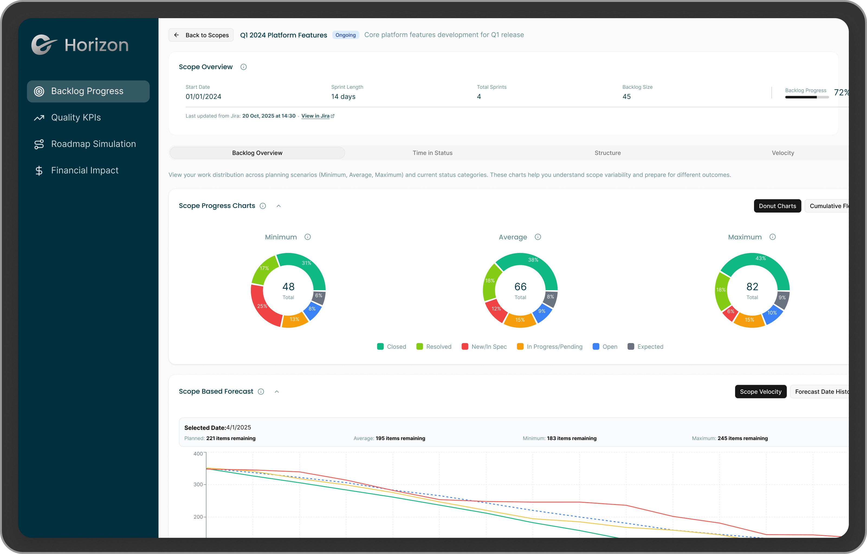Click info icon beside Maximum chart
867x554 pixels.
[x=772, y=237]
